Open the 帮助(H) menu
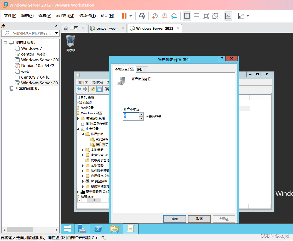293x241 pixels. pos(107,16)
